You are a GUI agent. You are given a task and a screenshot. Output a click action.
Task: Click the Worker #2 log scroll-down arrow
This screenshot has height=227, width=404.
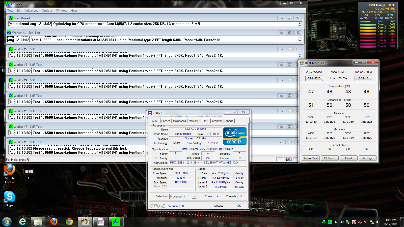pos(300,56)
